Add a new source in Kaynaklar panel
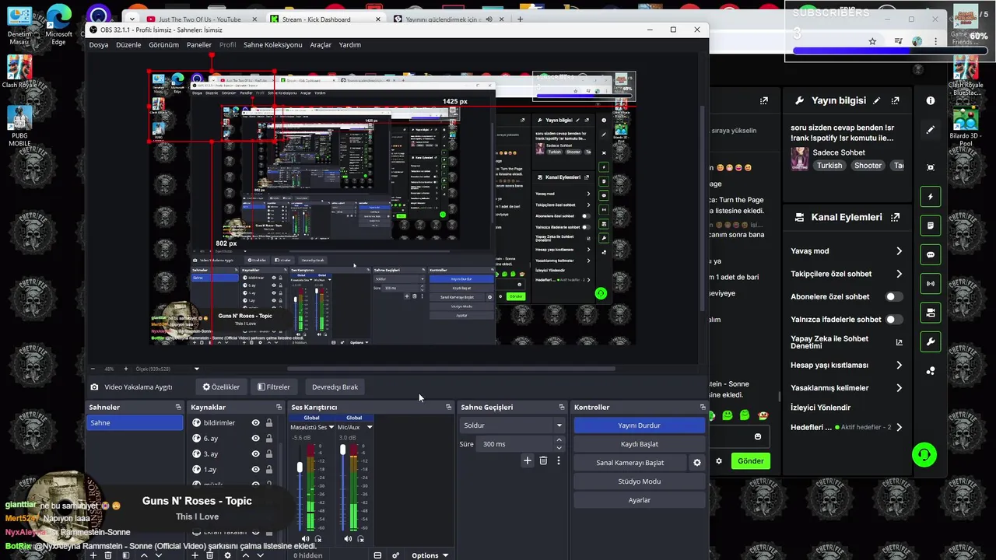Screen dimensions: 996x560 (x=195, y=555)
